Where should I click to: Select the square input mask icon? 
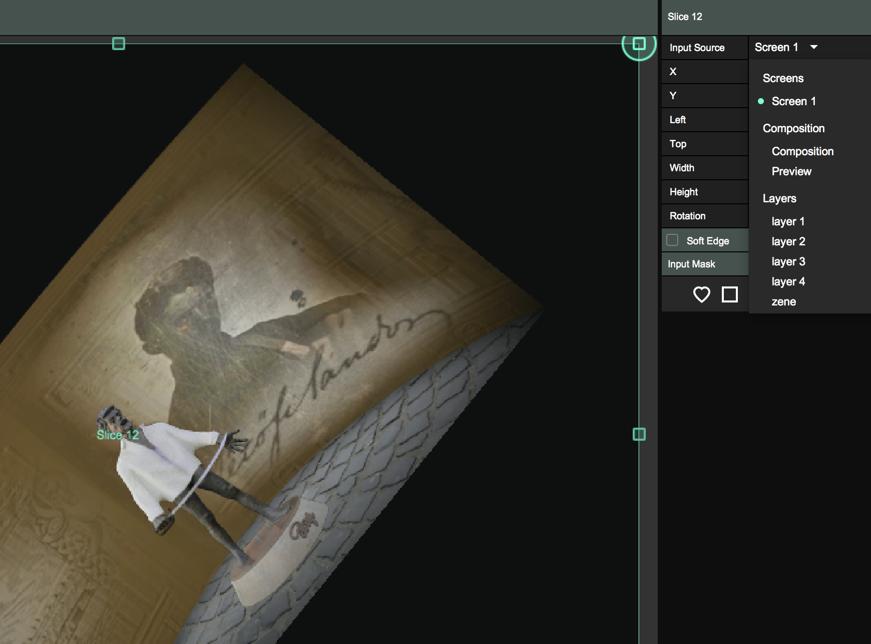point(729,294)
